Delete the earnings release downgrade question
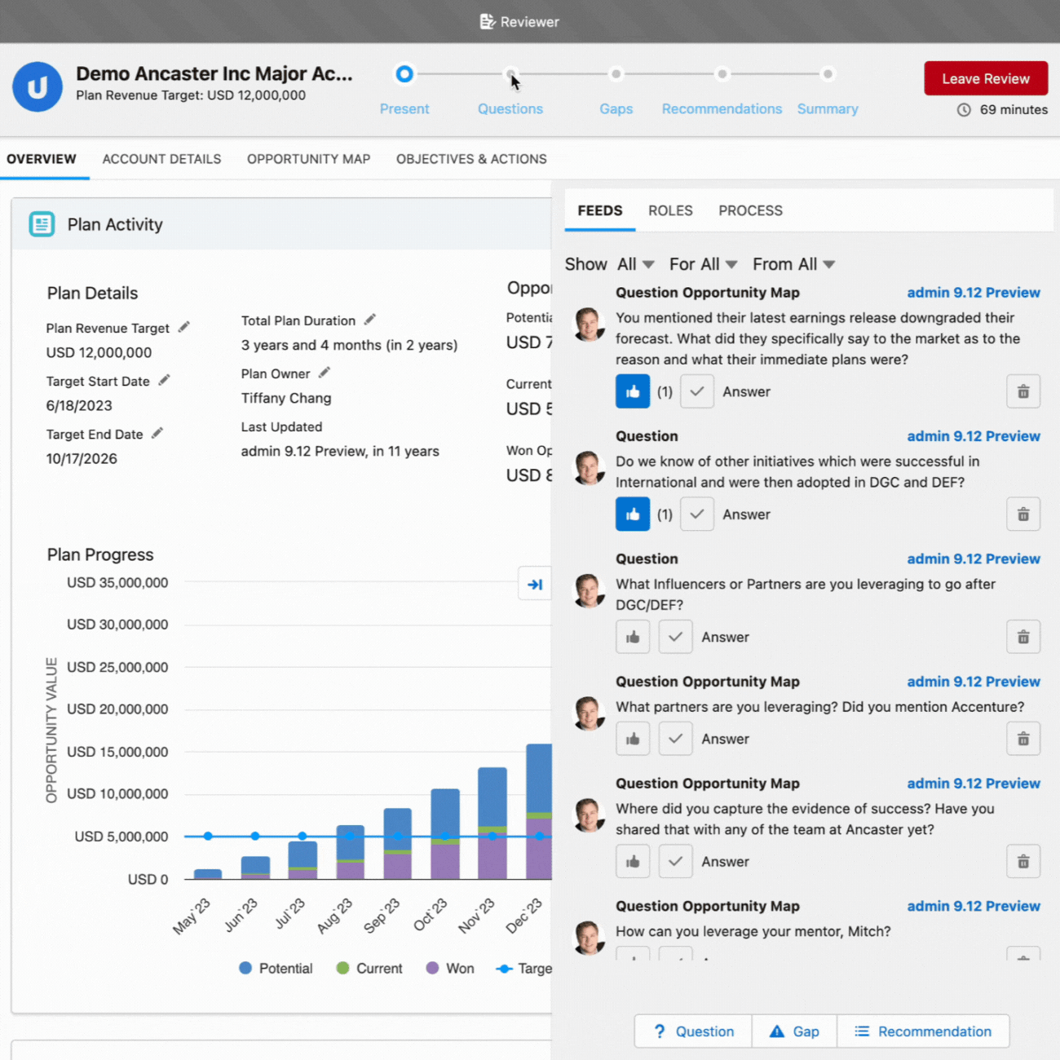The height and width of the screenshot is (1060, 1060). (x=1023, y=391)
